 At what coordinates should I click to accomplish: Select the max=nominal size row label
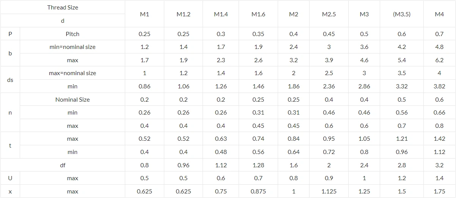click(x=72, y=73)
